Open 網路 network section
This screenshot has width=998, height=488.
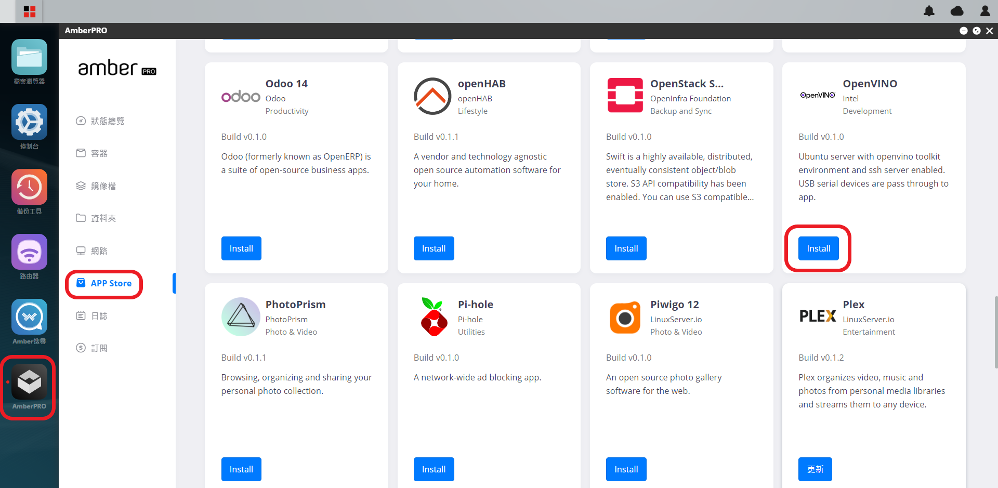(x=92, y=251)
